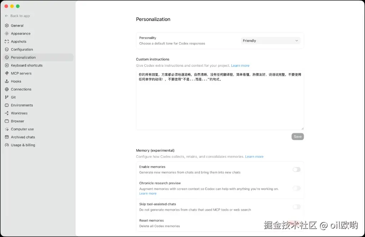The height and width of the screenshot is (237, 365).
Task: Click the Appearance sun icon
Action: [x=7, y=33]
